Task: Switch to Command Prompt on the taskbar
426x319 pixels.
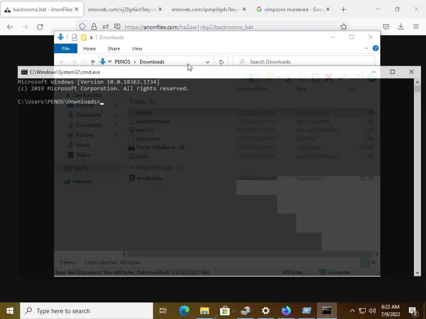Action: click(327, 311)
